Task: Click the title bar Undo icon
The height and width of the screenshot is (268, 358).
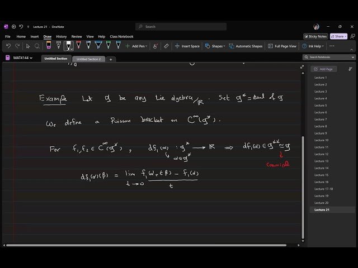Action: 21,27
